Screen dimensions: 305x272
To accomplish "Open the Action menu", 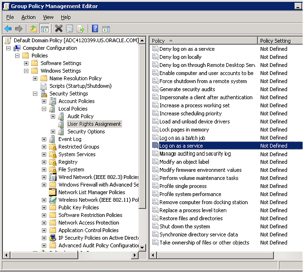I will 28,17.
